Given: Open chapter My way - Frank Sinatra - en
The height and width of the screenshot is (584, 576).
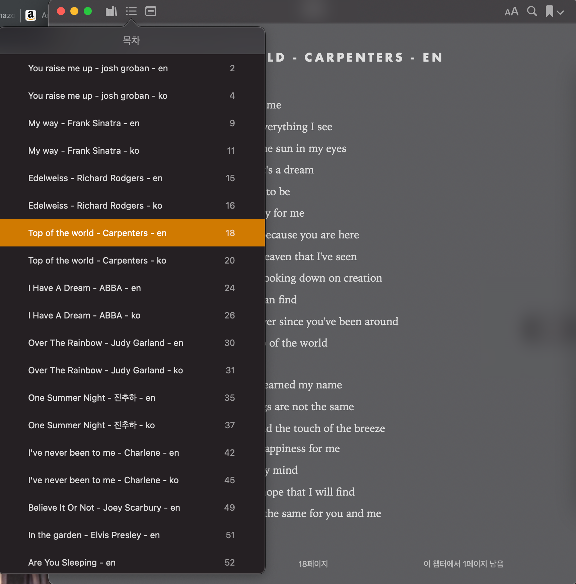Looking at the screenshot, I should point(132,123).
